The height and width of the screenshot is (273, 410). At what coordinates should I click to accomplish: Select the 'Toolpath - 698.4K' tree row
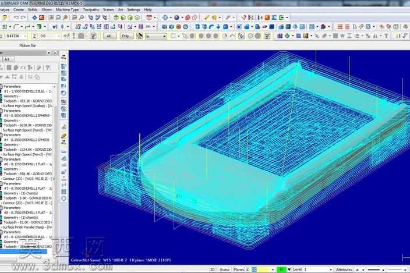[28, 173]
